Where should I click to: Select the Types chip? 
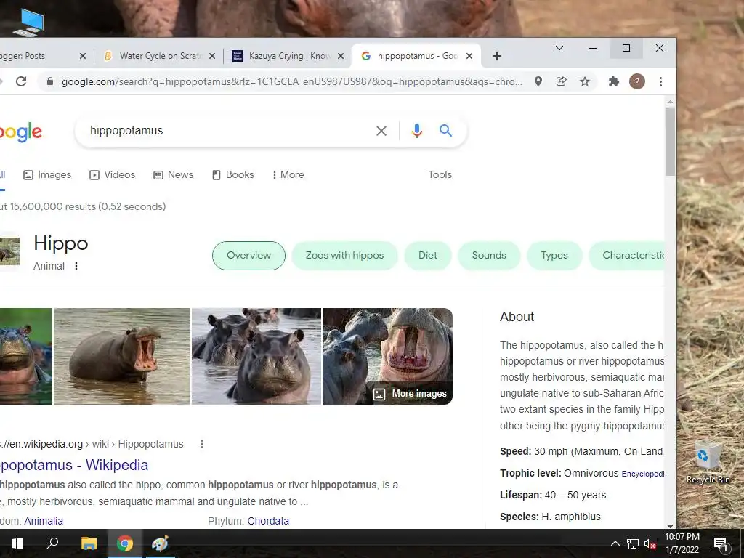(554, 255)
